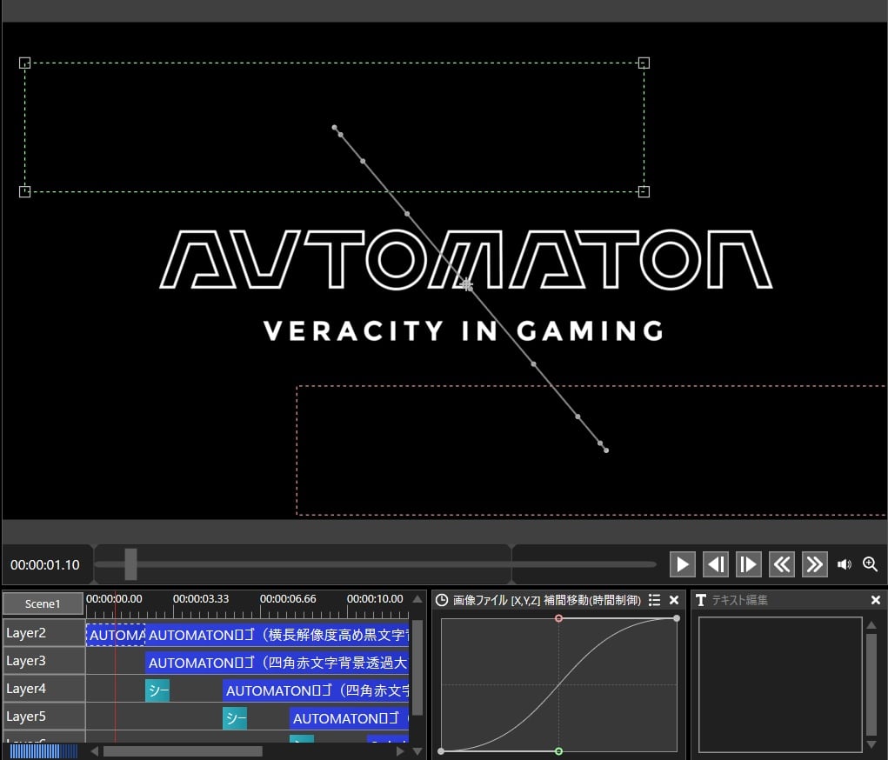Click the red control handle on the easing curve

pos(559,618)
